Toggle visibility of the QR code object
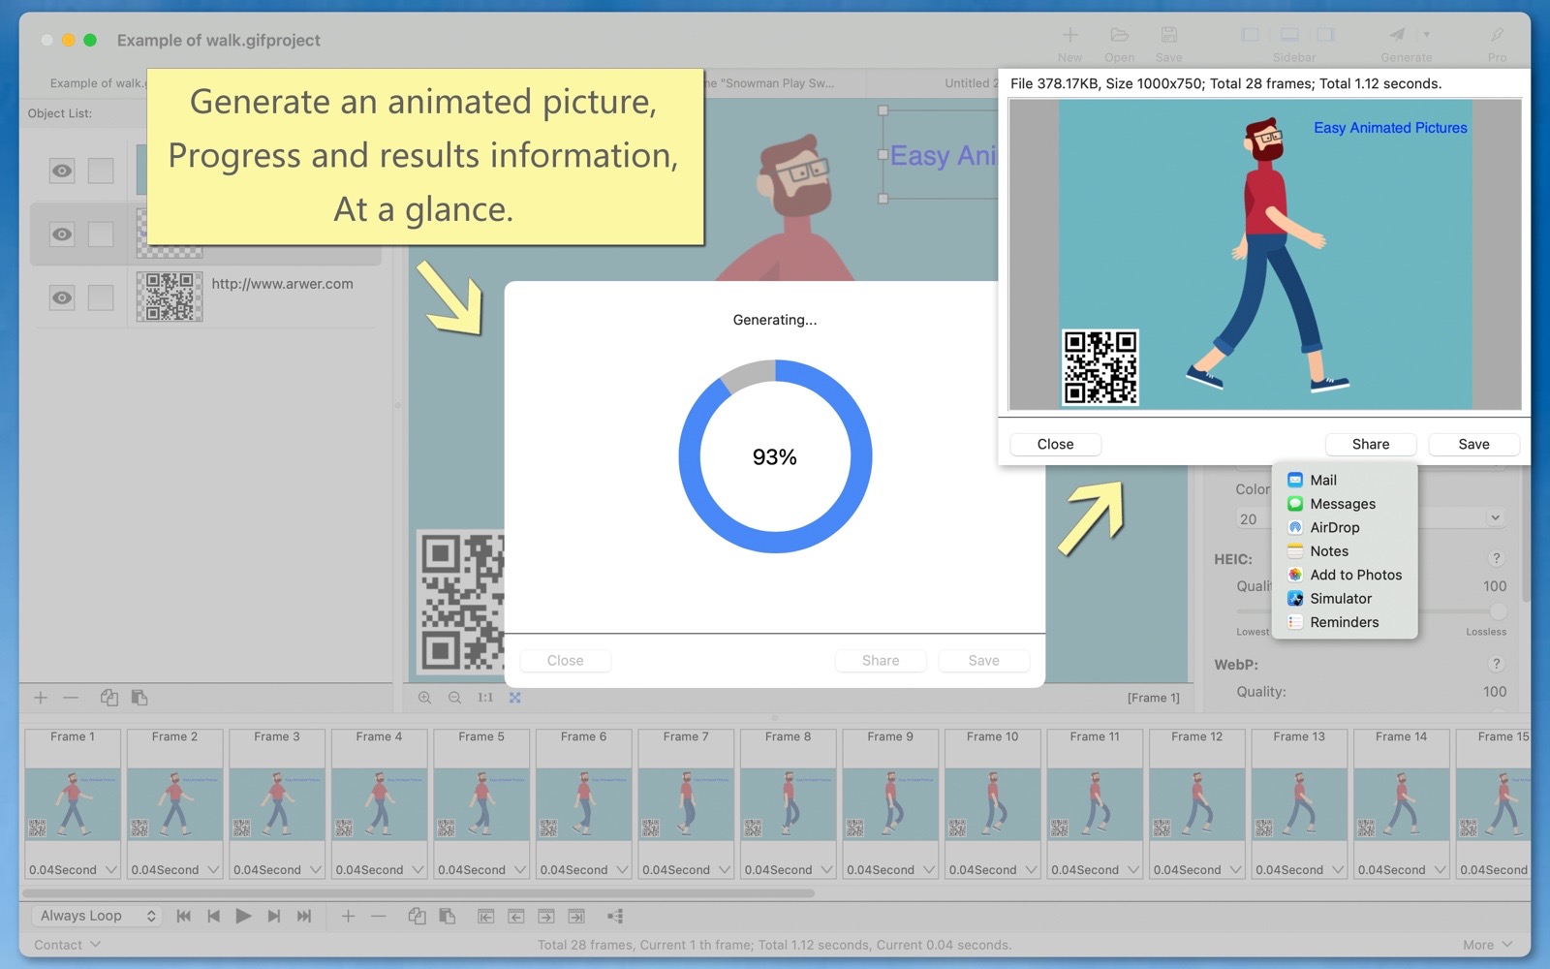The image size is (1550, 969). tap(62, 297)
